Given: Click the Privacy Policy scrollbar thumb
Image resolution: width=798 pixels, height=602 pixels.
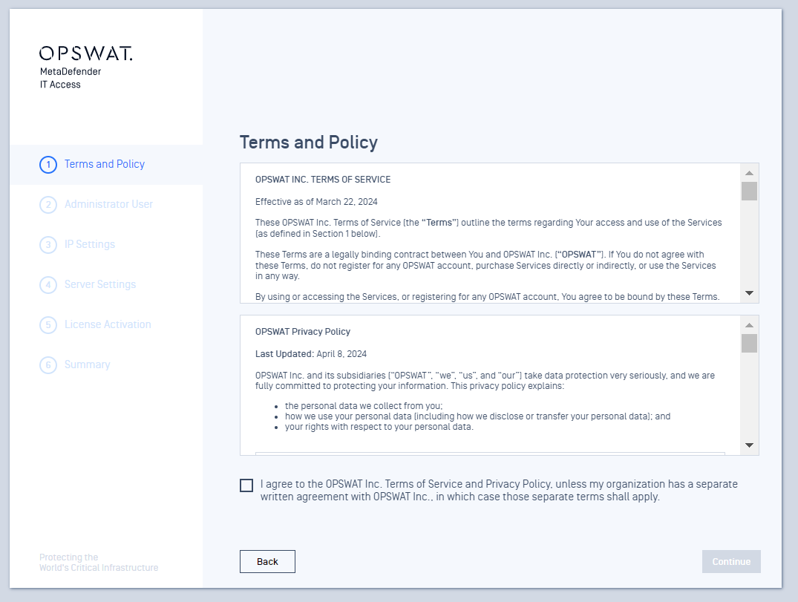Looking at the screenshot, I should 749,343.
